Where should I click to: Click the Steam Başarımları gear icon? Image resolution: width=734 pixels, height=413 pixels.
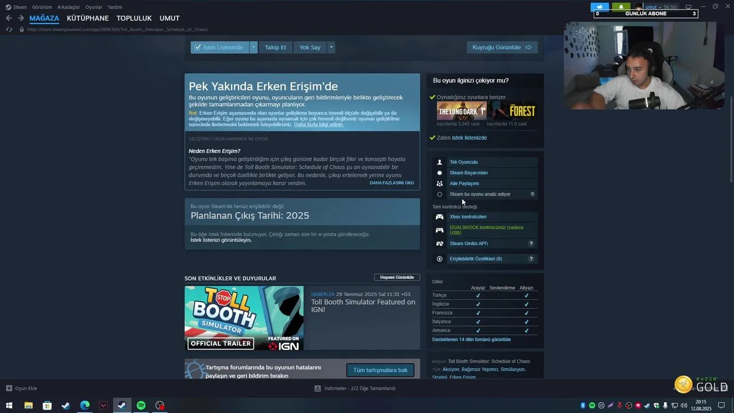440,173
